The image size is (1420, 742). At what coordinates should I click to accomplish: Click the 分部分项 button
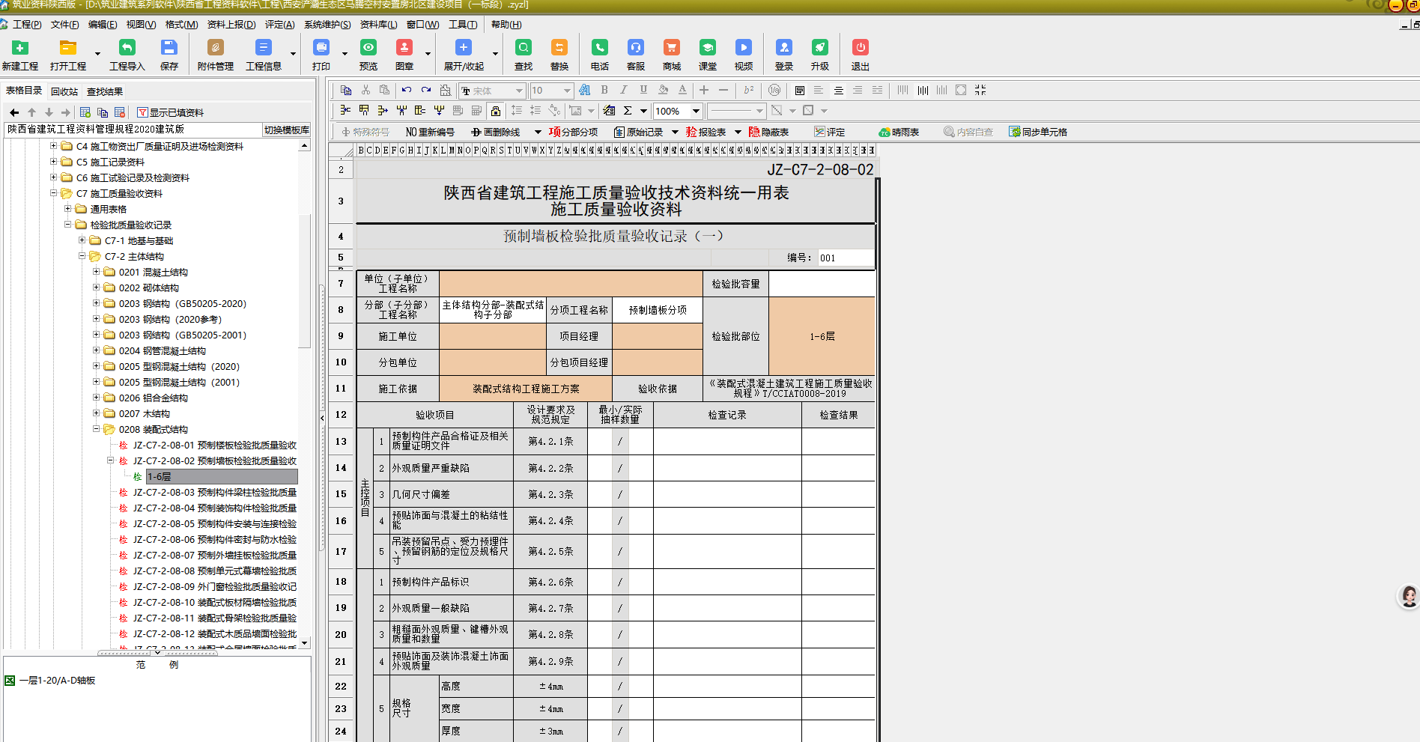click(x=574, y=132)
